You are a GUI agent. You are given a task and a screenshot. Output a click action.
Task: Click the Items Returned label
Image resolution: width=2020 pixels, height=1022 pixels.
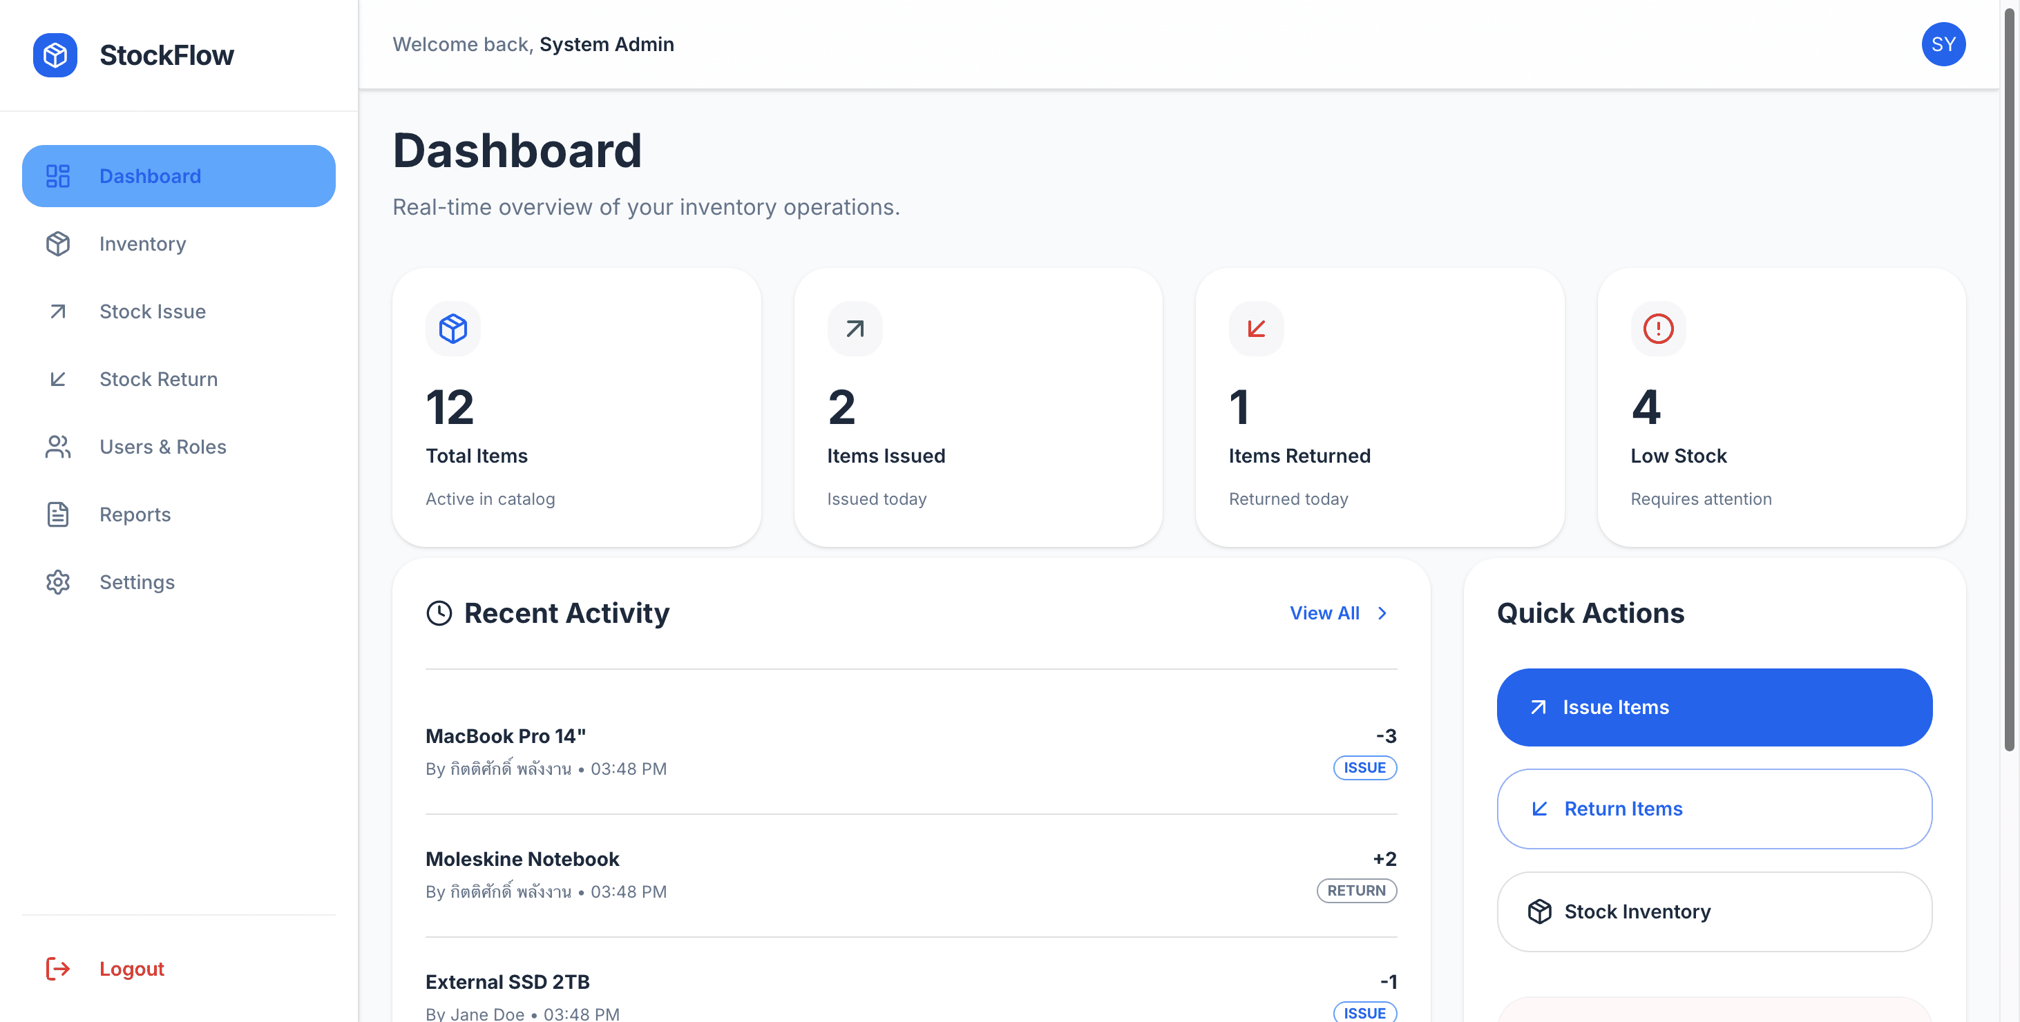(x=1299, y=455)
